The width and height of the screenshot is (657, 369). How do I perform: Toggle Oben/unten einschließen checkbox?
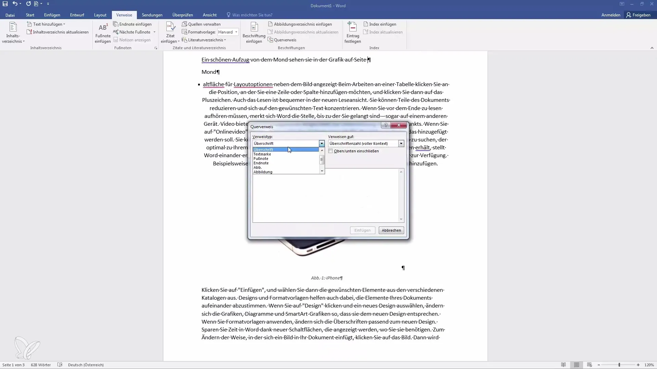(331, 151)
